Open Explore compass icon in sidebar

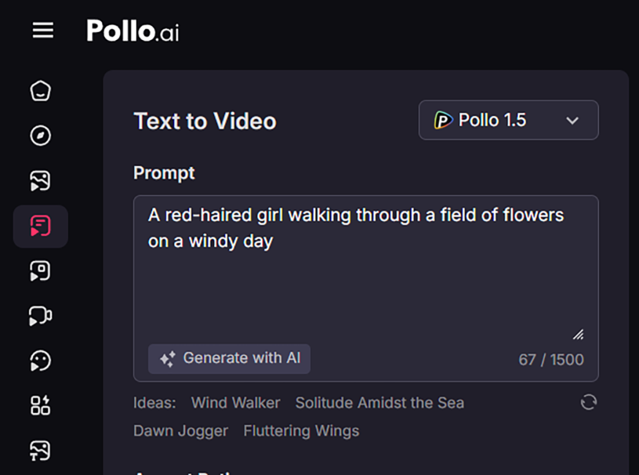click(x=41, y=136)
